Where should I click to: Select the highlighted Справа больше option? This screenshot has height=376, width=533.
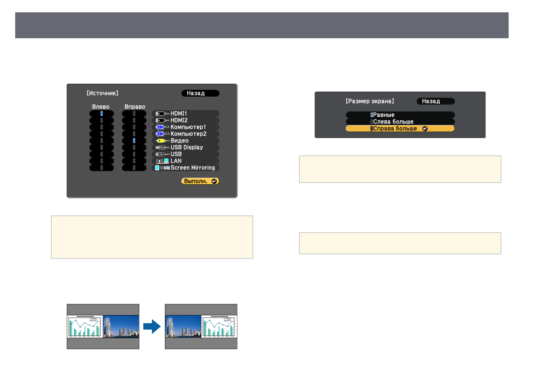point(400,129)
